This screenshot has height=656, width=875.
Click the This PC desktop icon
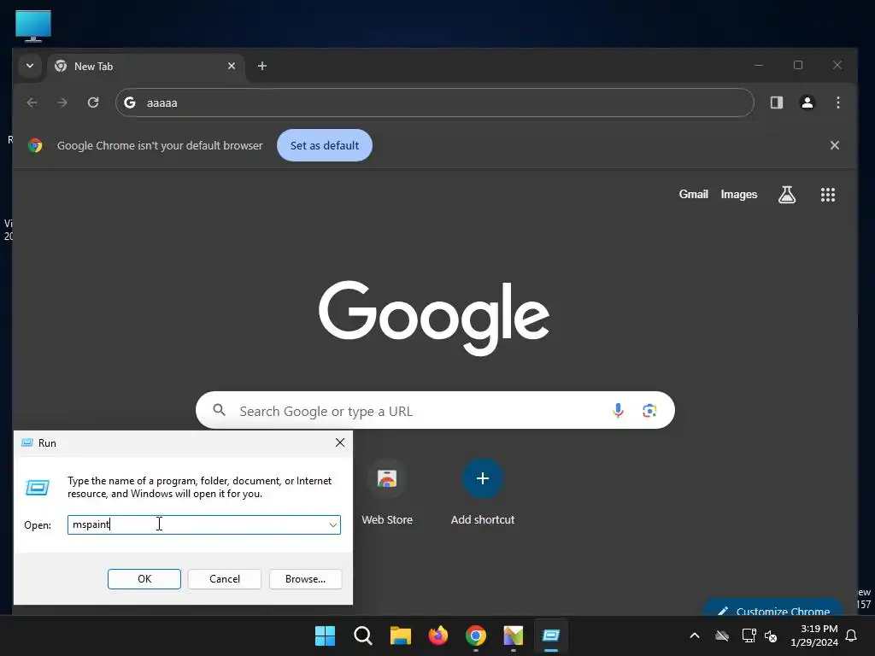33,26
